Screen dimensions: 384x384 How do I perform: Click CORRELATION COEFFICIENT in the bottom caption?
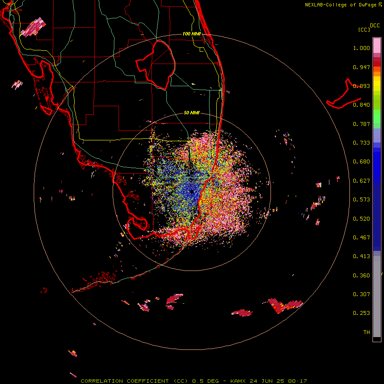(x=125, y=381)
